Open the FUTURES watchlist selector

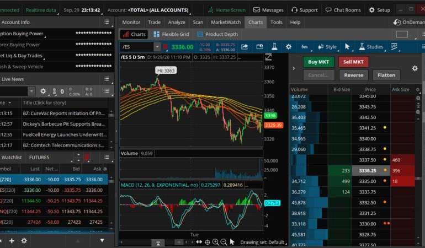(39, 157)
